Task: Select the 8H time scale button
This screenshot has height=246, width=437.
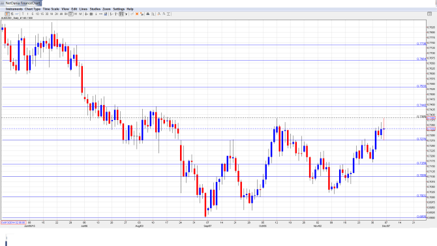Action: coord(66,14)
